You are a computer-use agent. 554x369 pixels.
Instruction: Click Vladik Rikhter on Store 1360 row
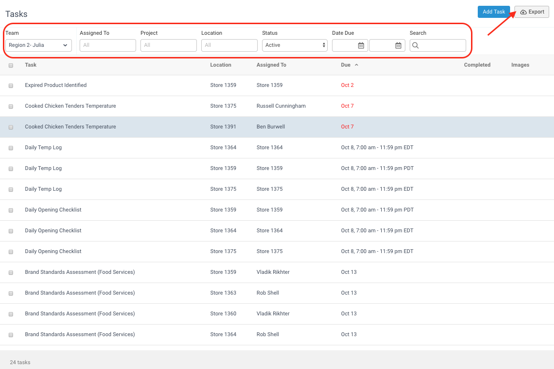[273, 313]
